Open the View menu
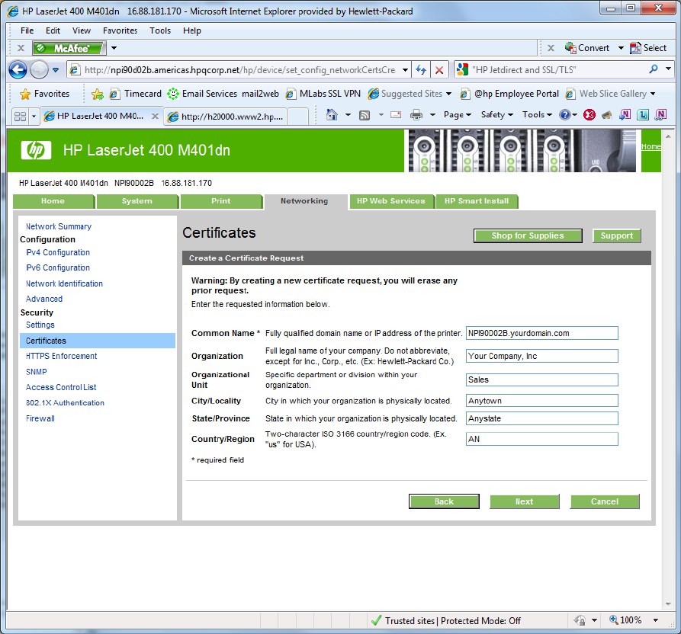Screen dimensions: 681x634 click(x=81, y=30)
